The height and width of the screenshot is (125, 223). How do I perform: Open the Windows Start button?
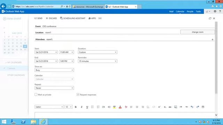pos(4,122)
